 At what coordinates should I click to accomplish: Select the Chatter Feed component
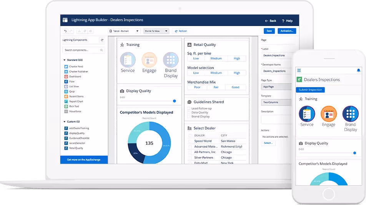(x=74, y=67)
